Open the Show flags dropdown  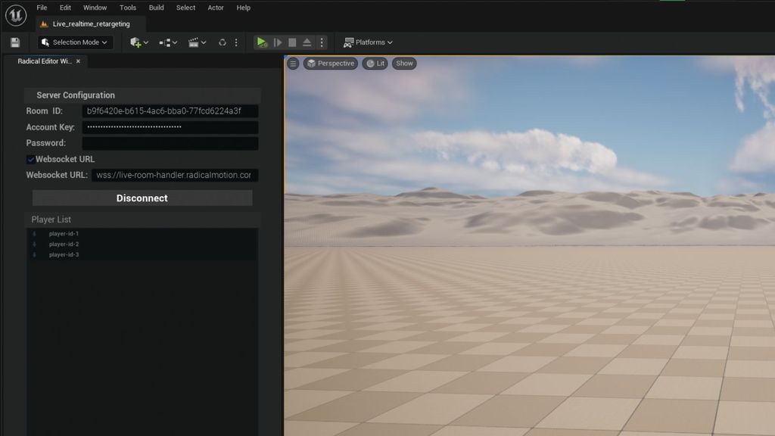pos(403,64)
